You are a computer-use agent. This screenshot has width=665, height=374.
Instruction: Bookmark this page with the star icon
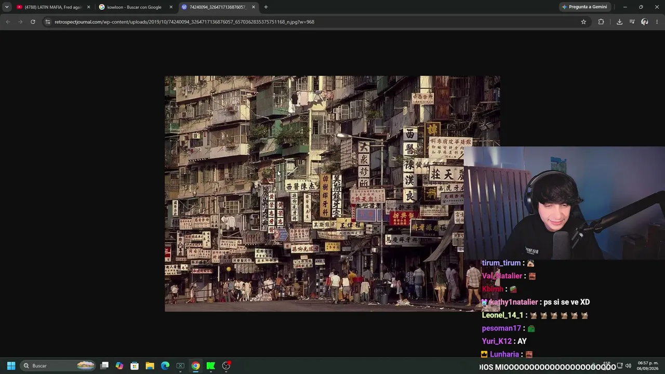click(x=583, y=22)
